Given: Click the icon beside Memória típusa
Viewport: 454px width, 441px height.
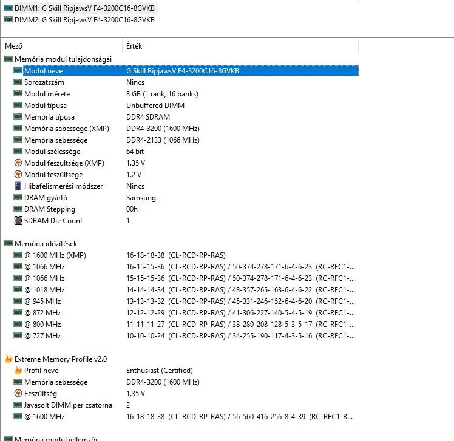Looking at the screenshot, I should (x=18, y=116).
